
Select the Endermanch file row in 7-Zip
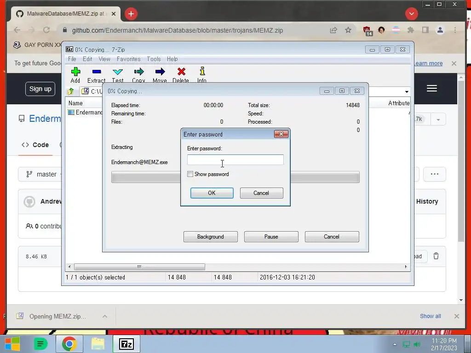85,112
